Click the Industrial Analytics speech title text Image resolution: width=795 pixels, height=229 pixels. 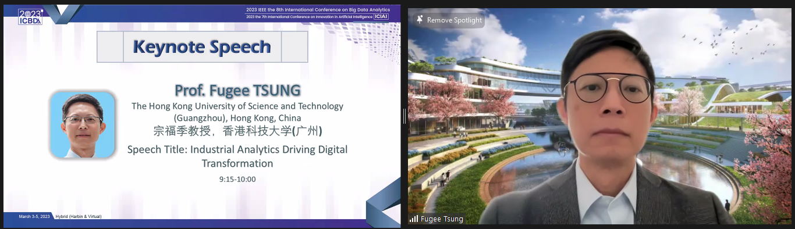click(237, 156)
